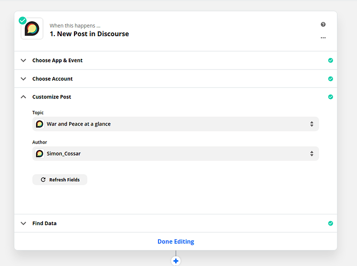
Task: Click the When this happens text
Action: coord(75,26)
